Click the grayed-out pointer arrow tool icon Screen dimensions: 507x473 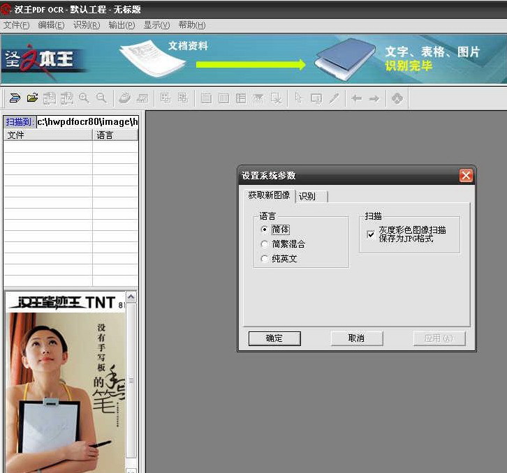click(298, 98)
